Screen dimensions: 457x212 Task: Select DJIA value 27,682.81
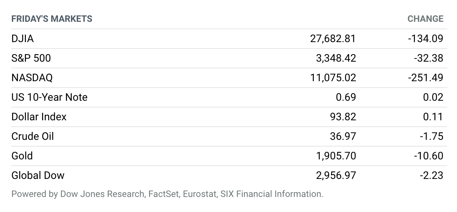click(x=333, y=38)
